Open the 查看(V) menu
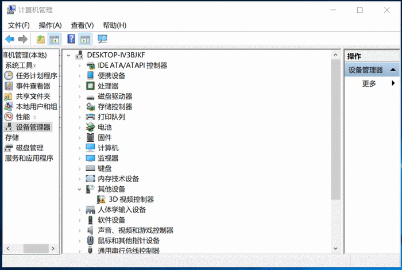The width and height of the screenshot is (402, 270). click(x=82, y=25)
